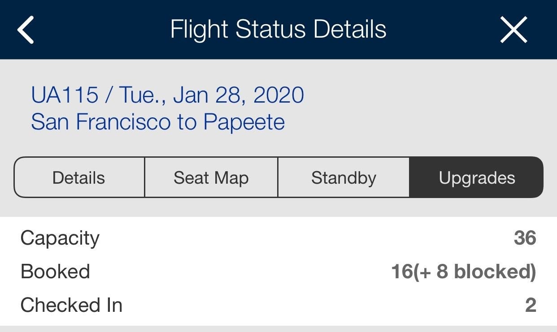
Task: Click the booked count 16
Action: pyautogui.click(x=402, y=272)
